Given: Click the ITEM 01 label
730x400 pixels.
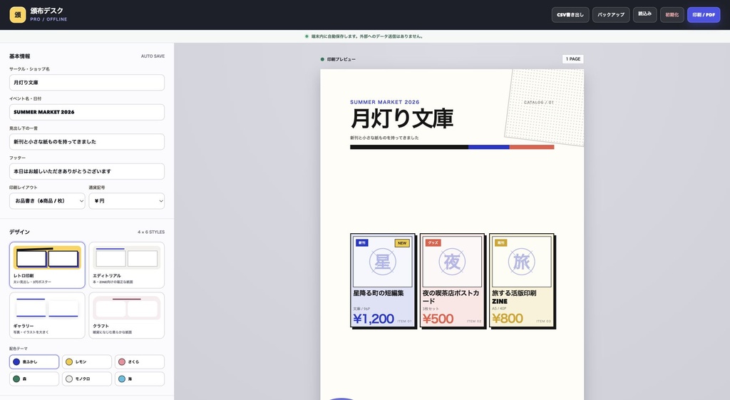Looking at the screenshot, I should point(405,322).
